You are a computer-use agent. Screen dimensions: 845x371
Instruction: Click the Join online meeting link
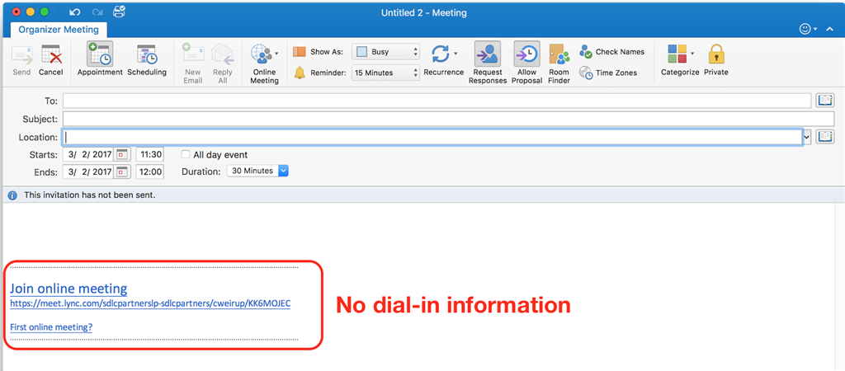pos(68,288)
